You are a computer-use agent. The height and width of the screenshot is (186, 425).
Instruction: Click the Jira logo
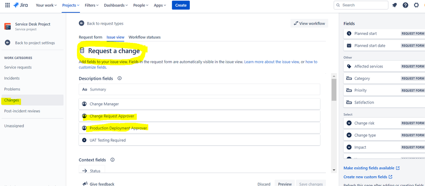[20, 5]
